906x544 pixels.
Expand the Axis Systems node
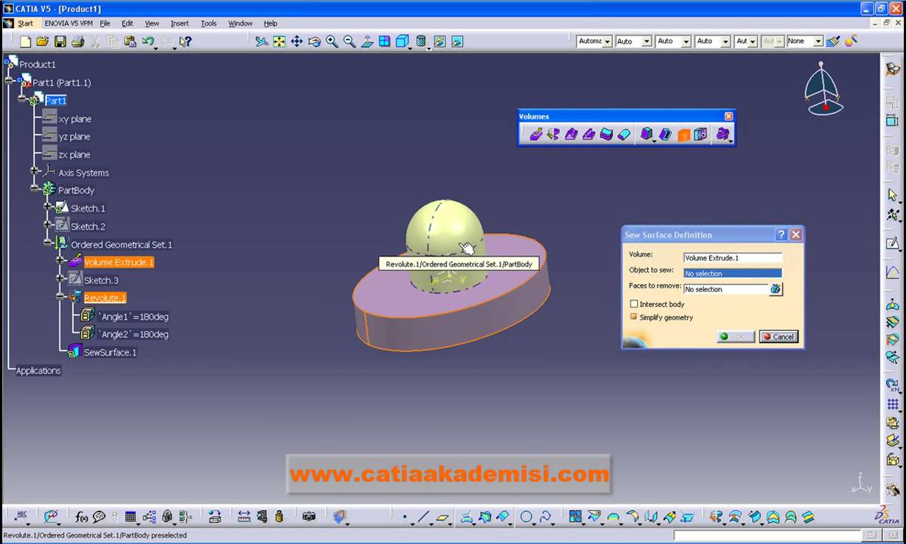[x=34, y=172]
